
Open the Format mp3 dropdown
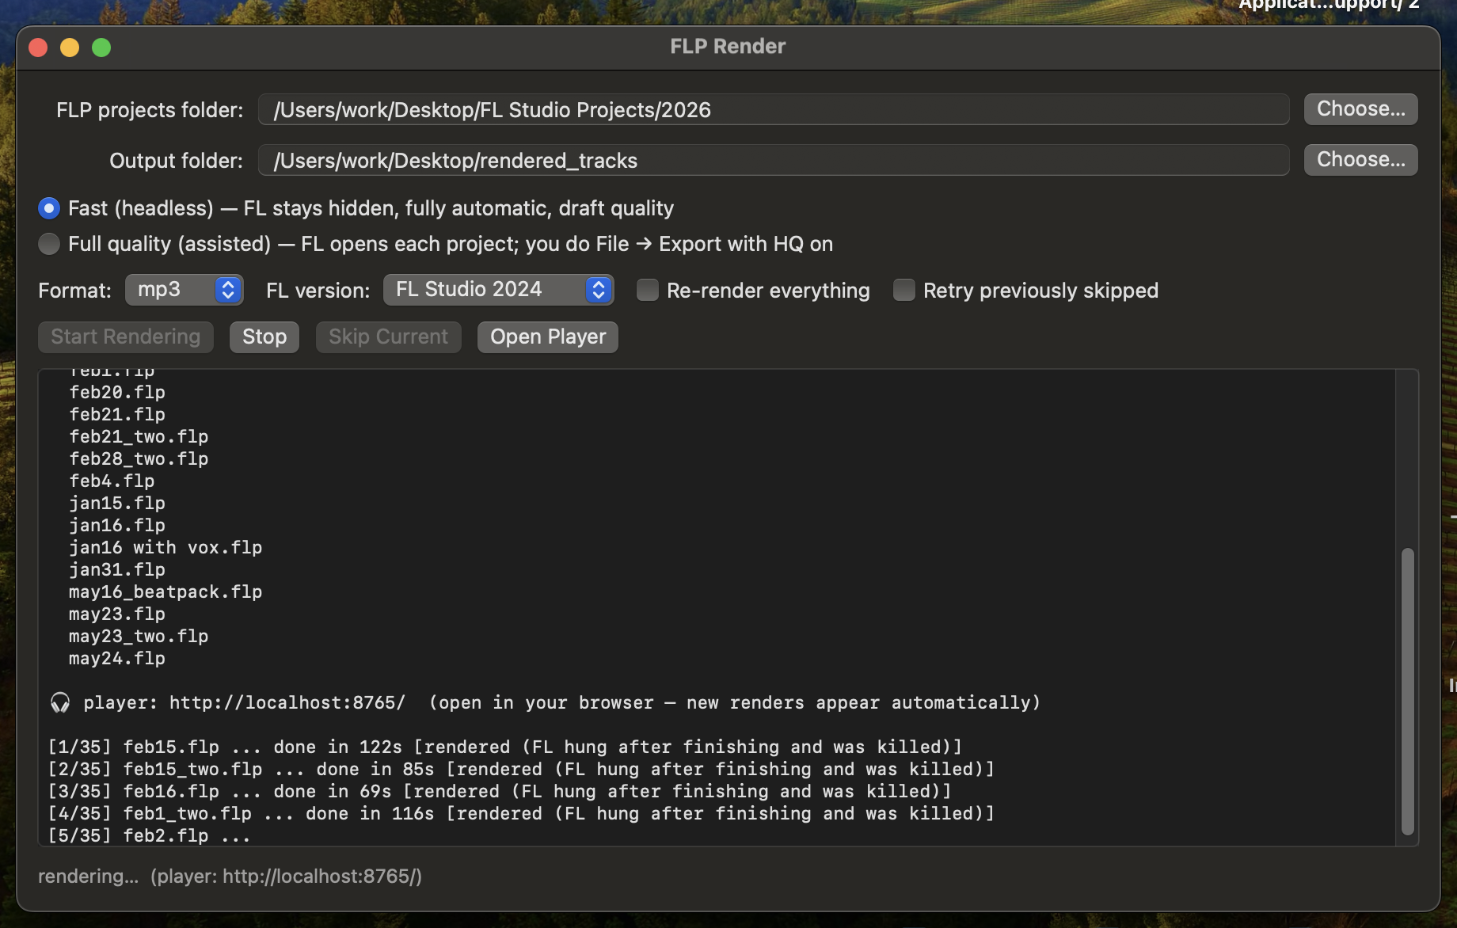click(184, 290)
